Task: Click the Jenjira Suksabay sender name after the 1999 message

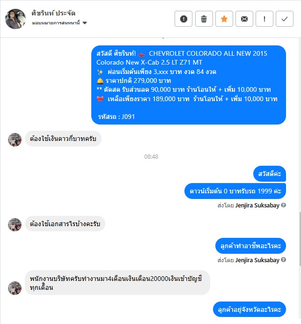Action: 257,206
